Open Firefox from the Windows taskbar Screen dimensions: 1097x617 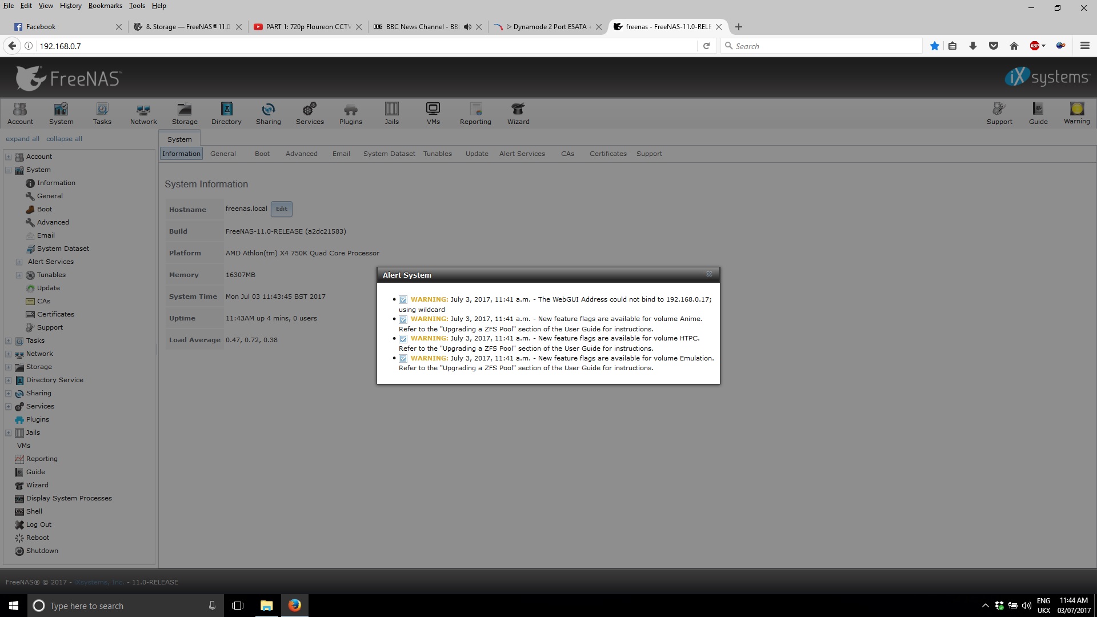[294, 606]
